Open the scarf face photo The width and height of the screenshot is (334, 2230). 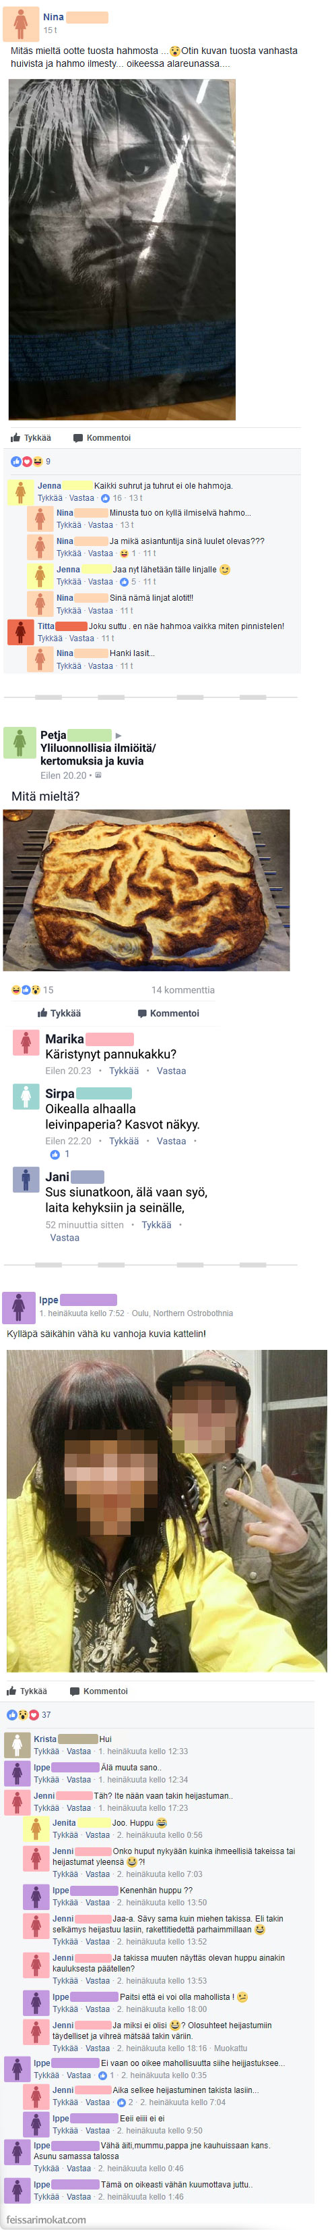pos(122,249)
